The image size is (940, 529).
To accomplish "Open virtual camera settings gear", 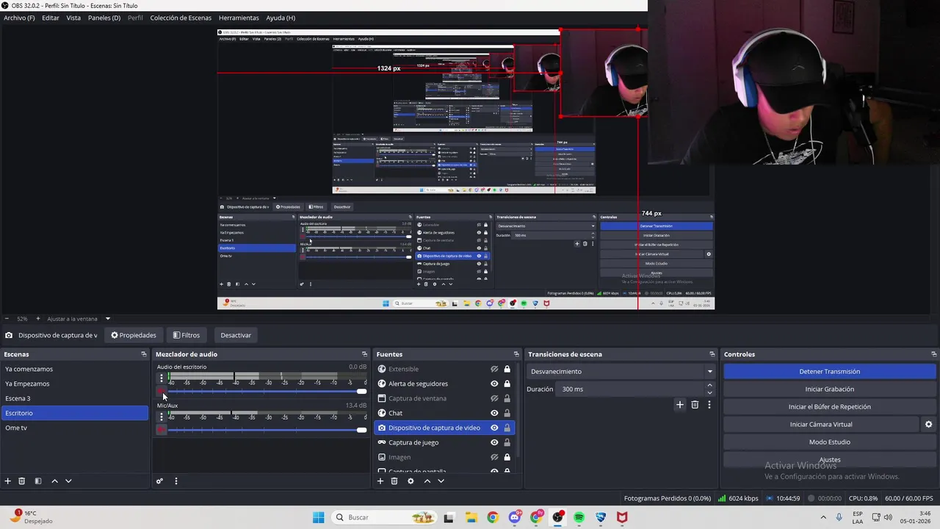I will coord(928,424).
